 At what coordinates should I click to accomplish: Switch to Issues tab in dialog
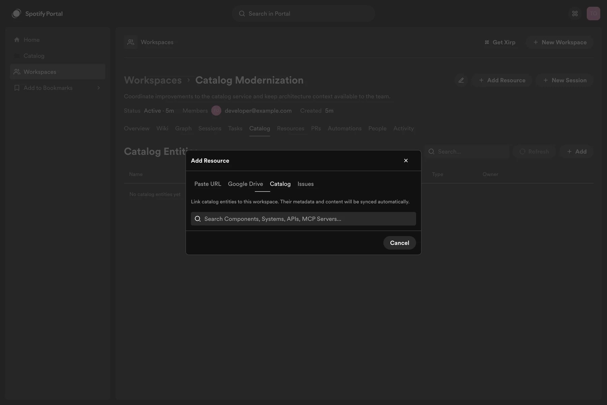[306, 184]
